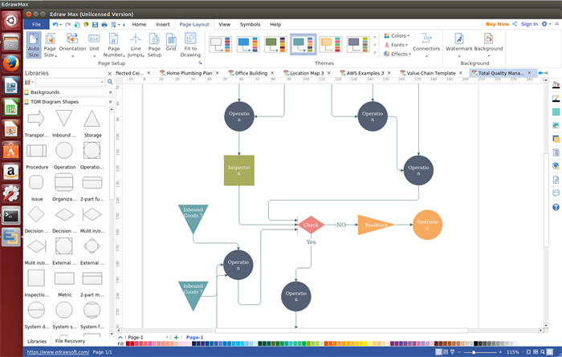The width and height of the screenshot is (562, 357).
Task: Click Page Number tool
Action: (x=114, y=45)
